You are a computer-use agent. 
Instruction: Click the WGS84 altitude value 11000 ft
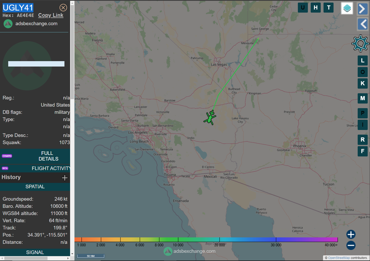[59, 213]
